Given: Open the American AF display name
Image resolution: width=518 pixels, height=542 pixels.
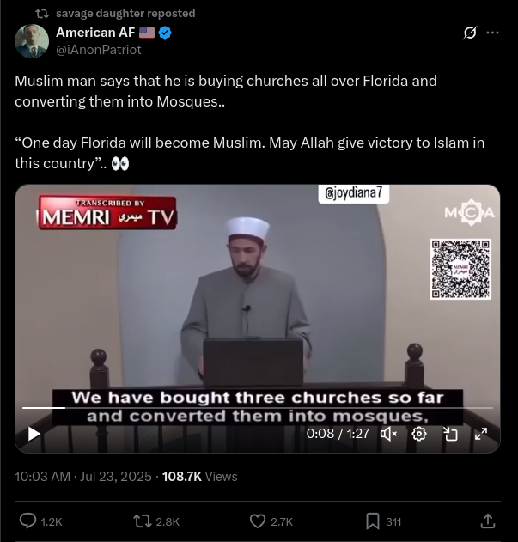Looking at the screenshot, I should coord(95,33).
